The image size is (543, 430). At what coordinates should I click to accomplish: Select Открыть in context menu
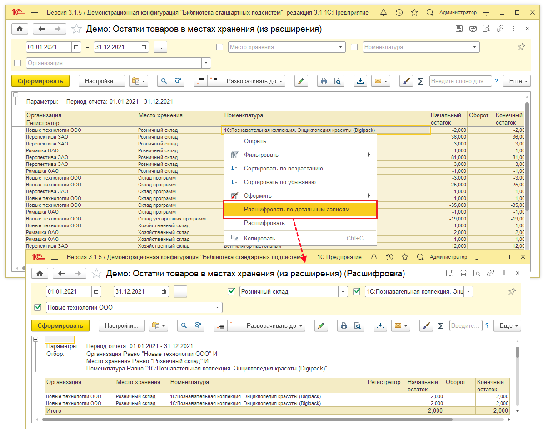[x=300, y=141]
